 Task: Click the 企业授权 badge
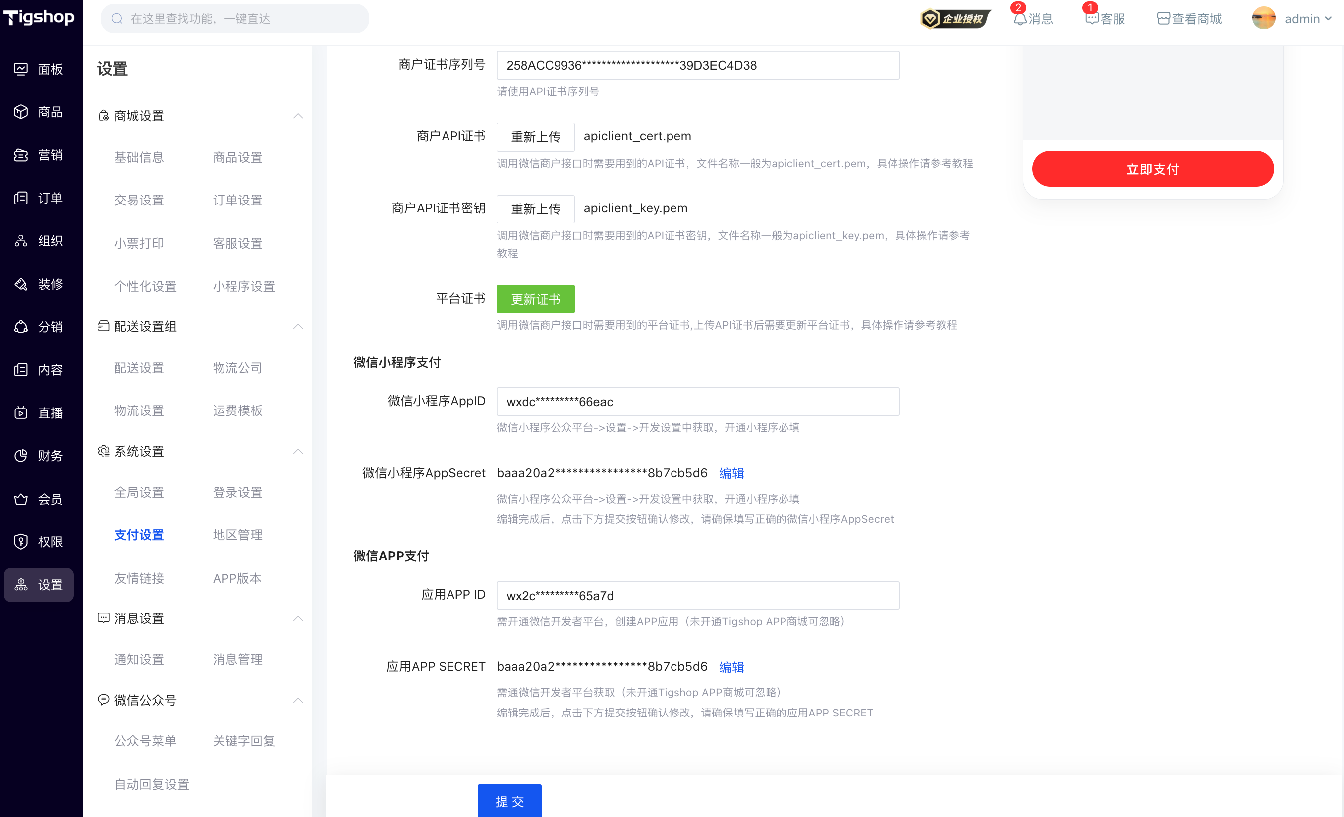[x=956, y=19]
